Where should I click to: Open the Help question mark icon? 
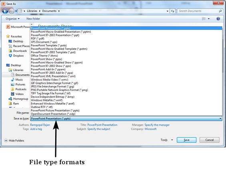[218, 19]
